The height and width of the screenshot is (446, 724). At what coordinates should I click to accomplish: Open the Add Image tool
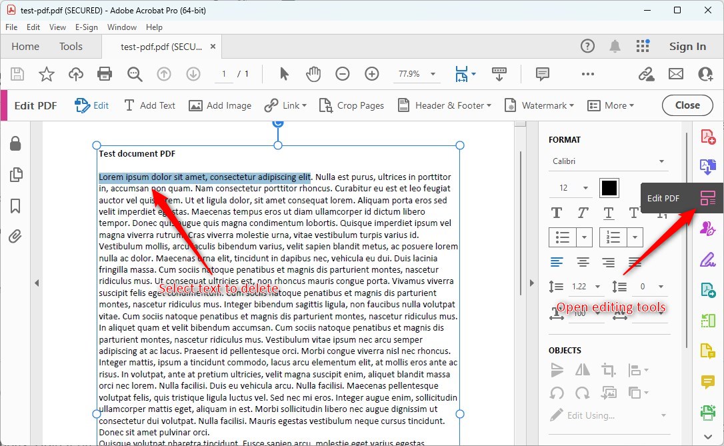pyautogui.click(x=221, y=105)
